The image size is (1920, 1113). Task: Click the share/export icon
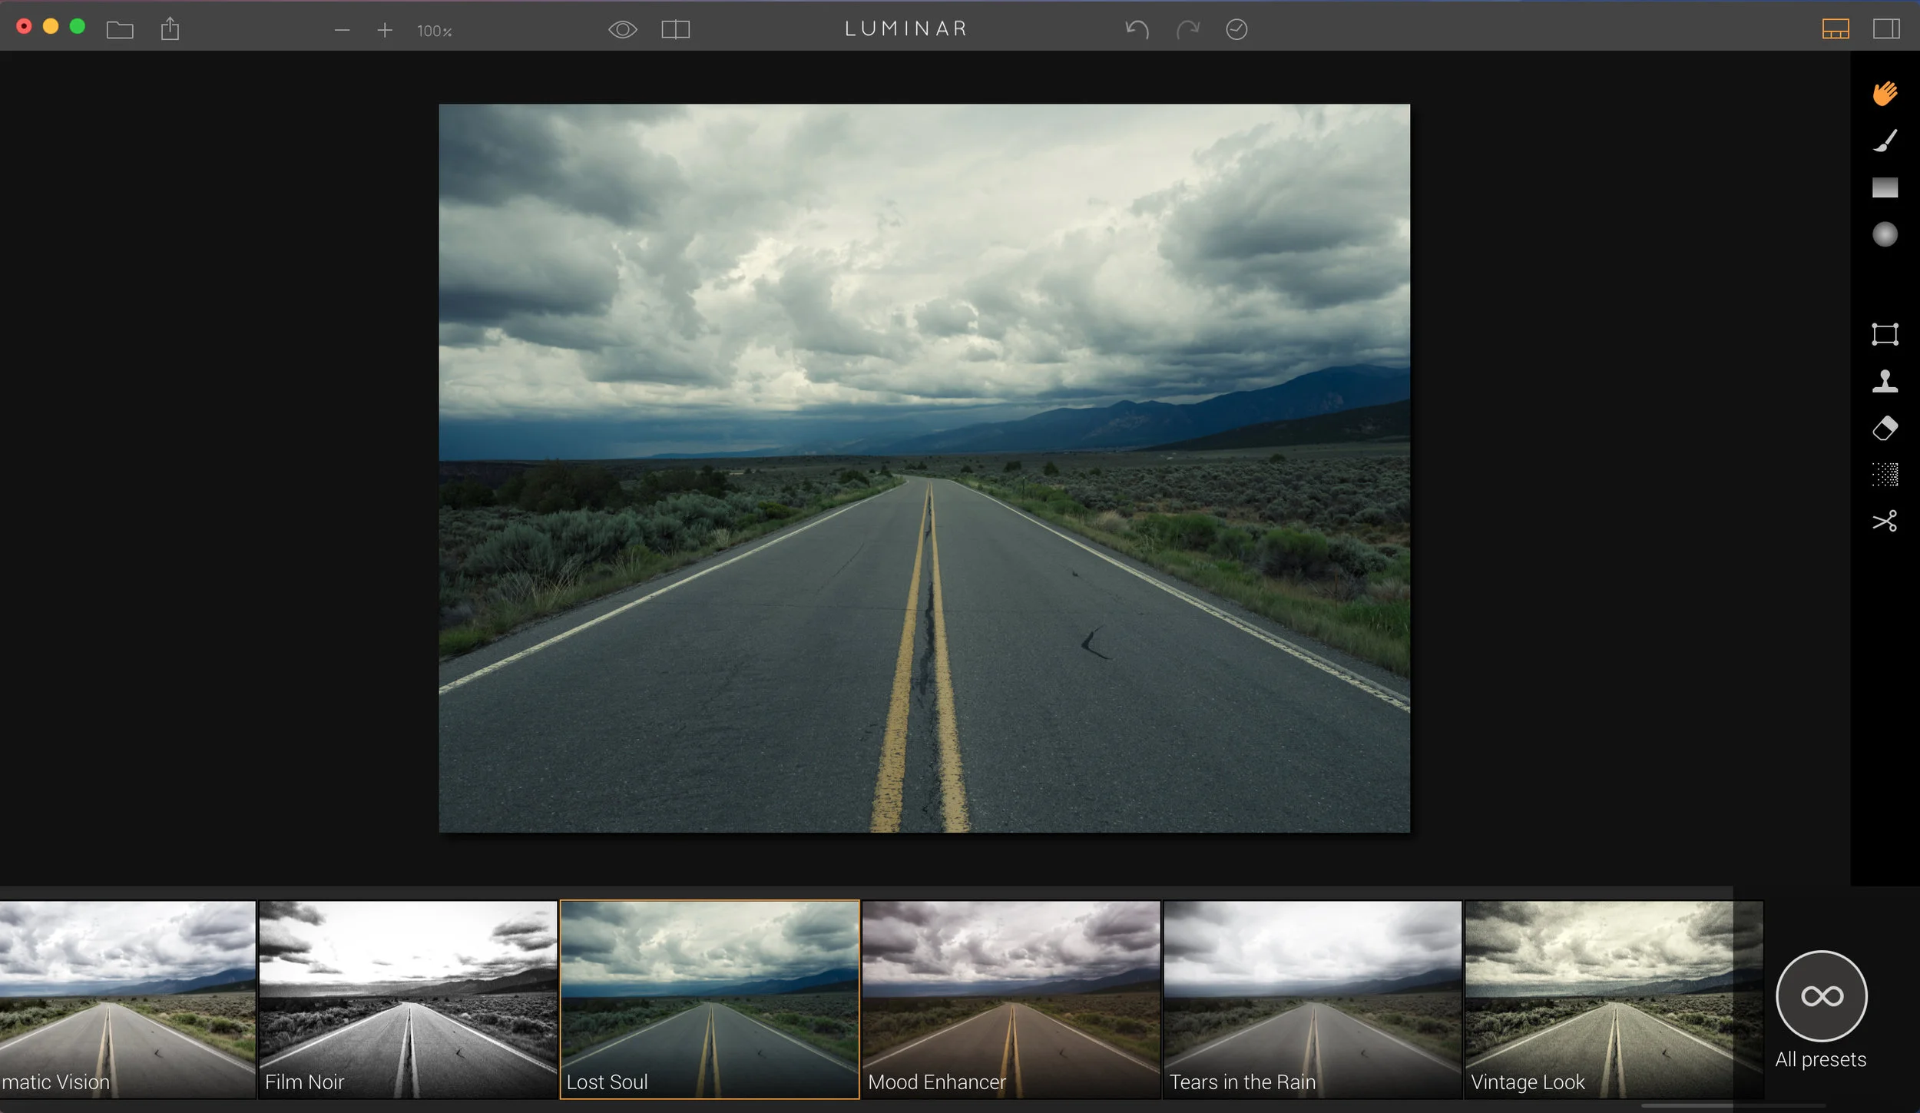[x=170, y=30]
